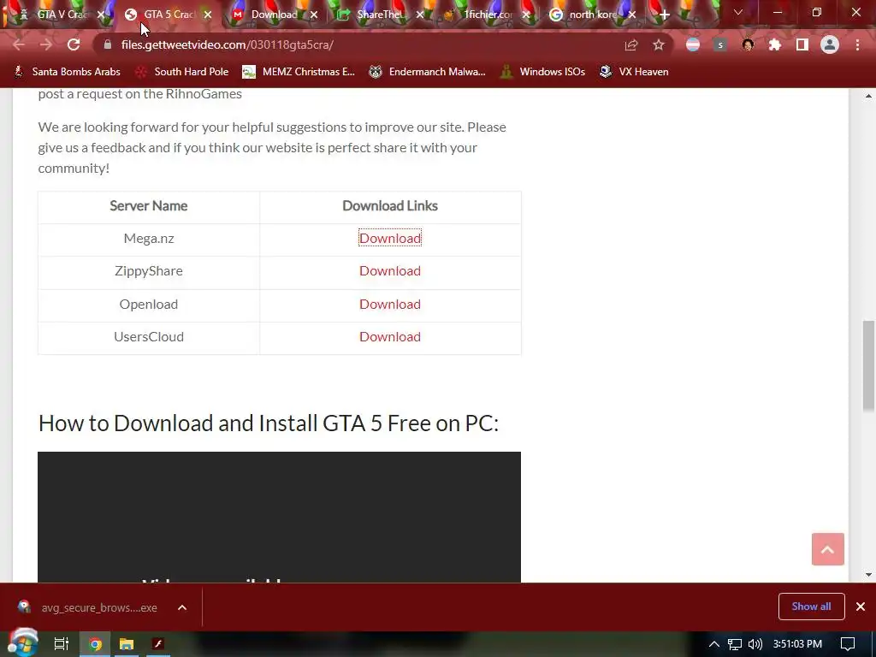Open a new tab with the plus button
Image resolution: width=876 pixels, height=657 pixels.
tap(664, 15)
